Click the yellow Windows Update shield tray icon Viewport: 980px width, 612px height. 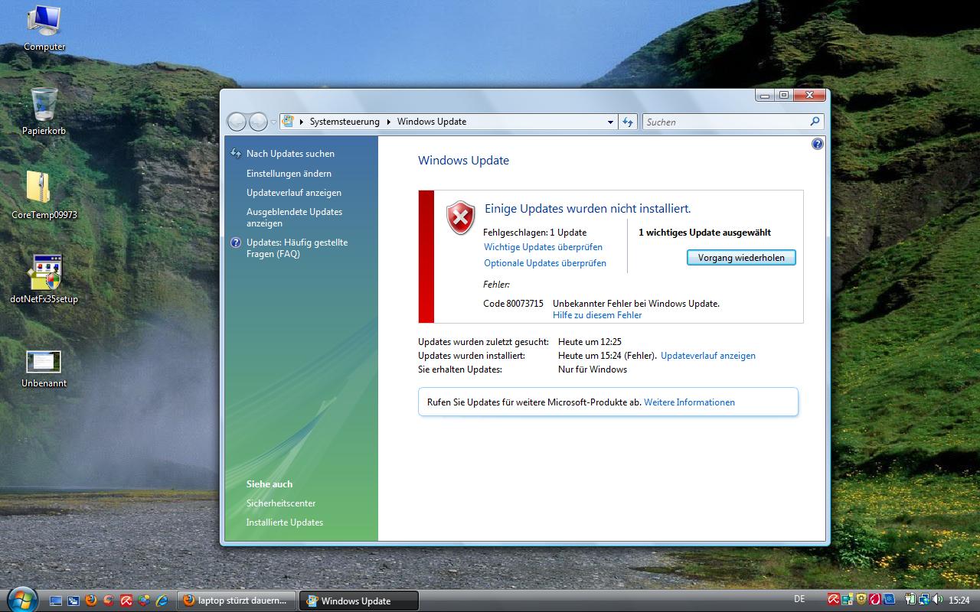[x=861, y=599]
